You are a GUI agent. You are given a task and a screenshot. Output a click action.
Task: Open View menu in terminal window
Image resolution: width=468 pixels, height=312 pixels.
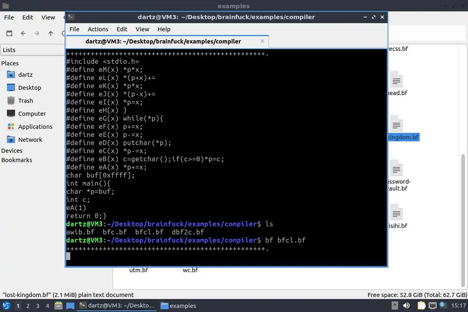142,29
